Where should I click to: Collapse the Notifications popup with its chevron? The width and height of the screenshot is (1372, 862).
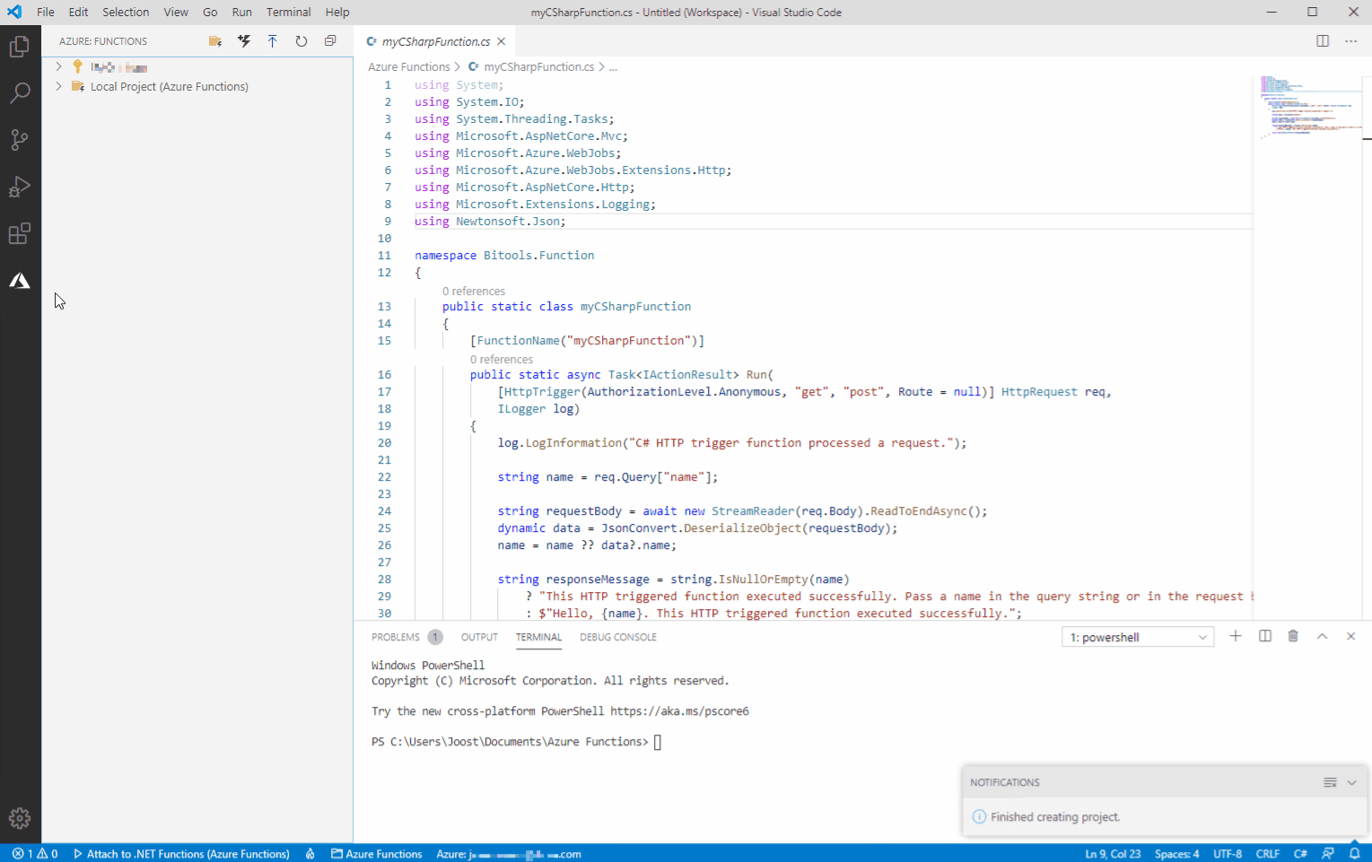tap(1351, 782)
